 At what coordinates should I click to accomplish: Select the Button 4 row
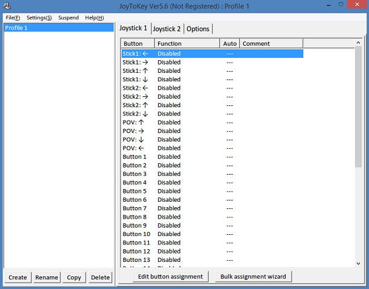(x=212, y=182)
